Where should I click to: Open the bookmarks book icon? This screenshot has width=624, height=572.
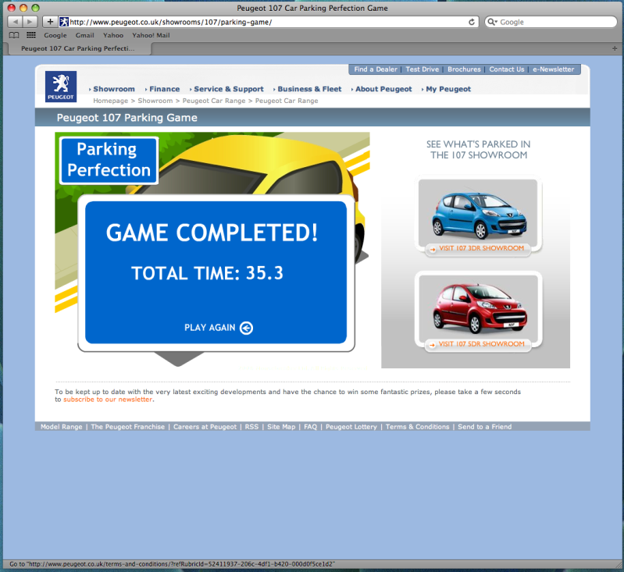click(14, 35)
